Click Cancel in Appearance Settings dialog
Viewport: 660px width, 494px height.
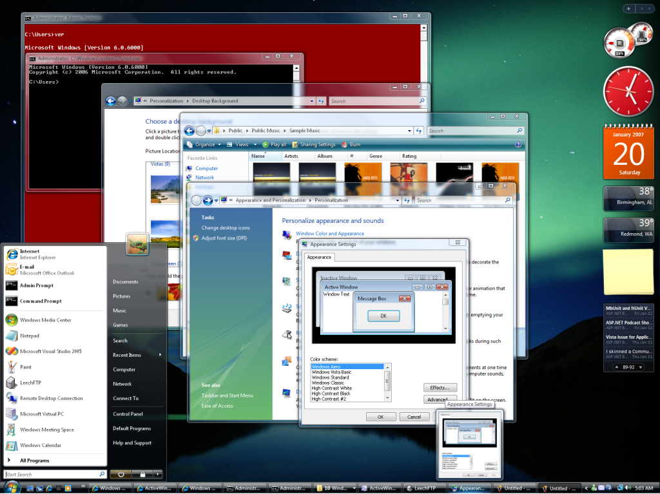point(414,417)
